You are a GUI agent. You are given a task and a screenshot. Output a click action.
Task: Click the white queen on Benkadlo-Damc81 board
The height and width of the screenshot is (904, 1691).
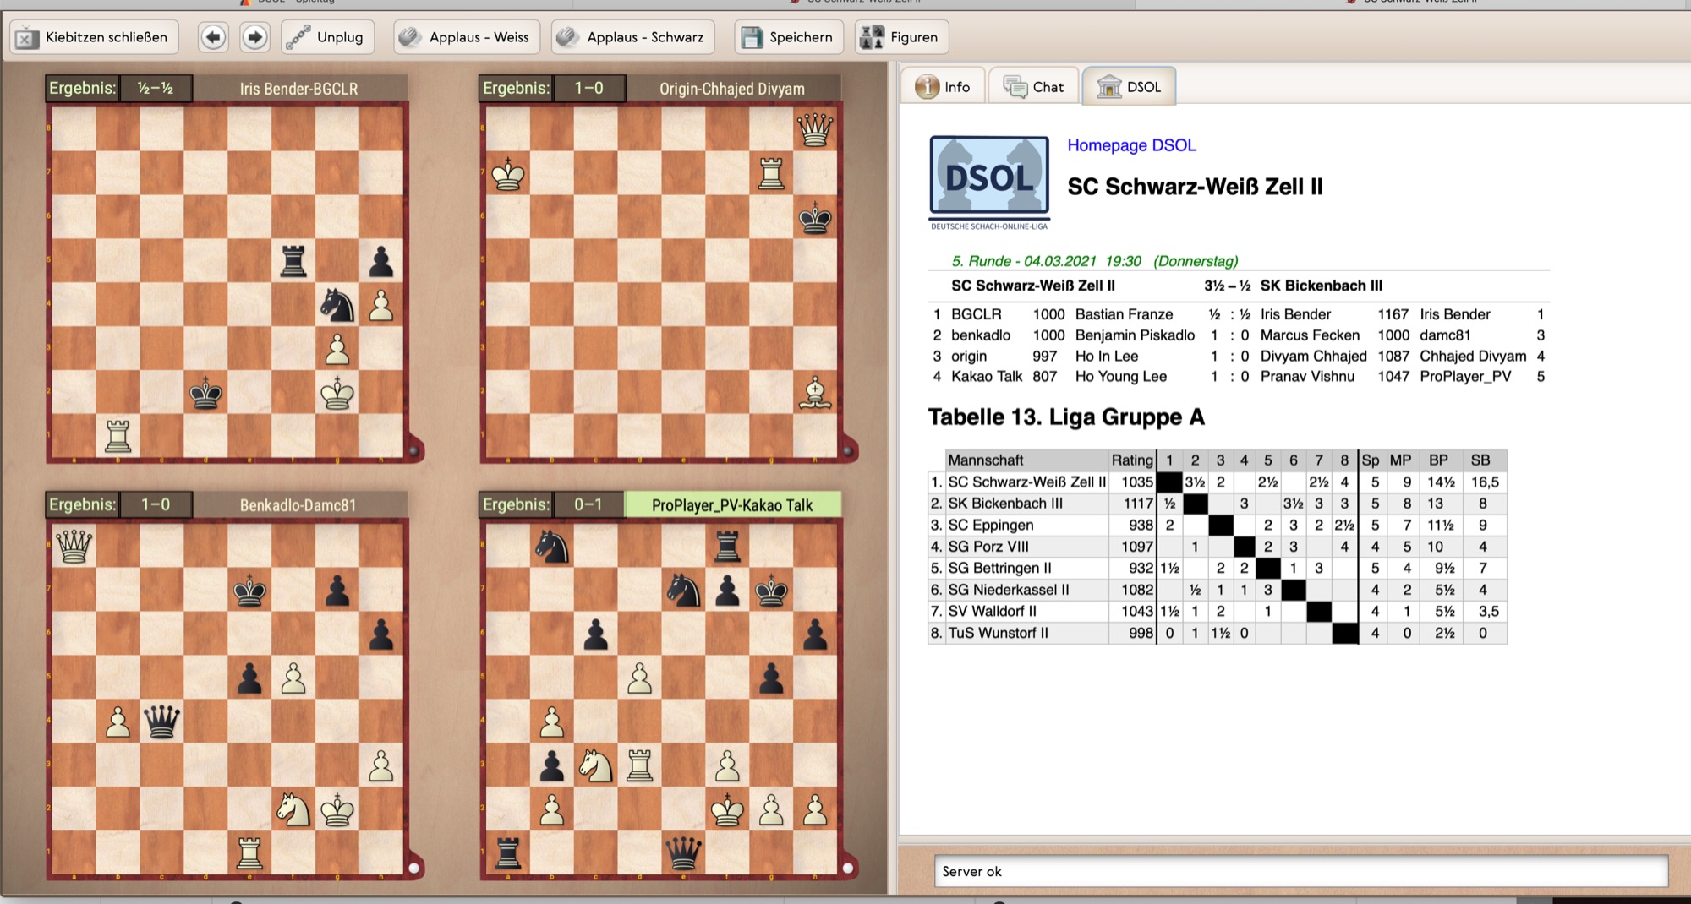[74, 547]
